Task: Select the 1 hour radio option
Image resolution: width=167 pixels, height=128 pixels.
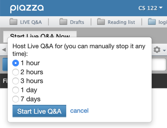Action: tap(16, 63)
